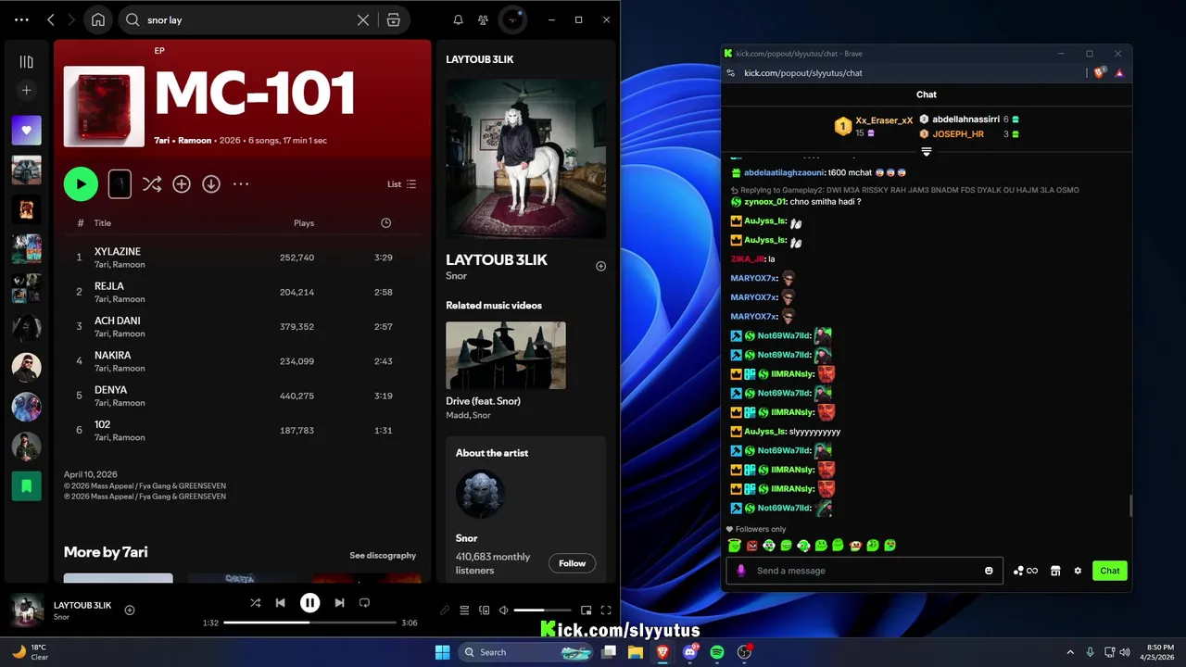
Task: Go back in Spotify navigation
Action: [51, 19]
